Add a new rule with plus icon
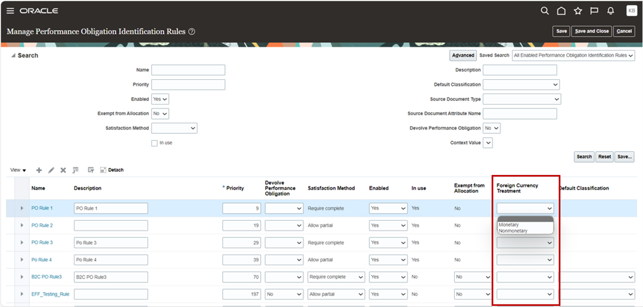This screenshot has width=643, height=307. [39, 170]
